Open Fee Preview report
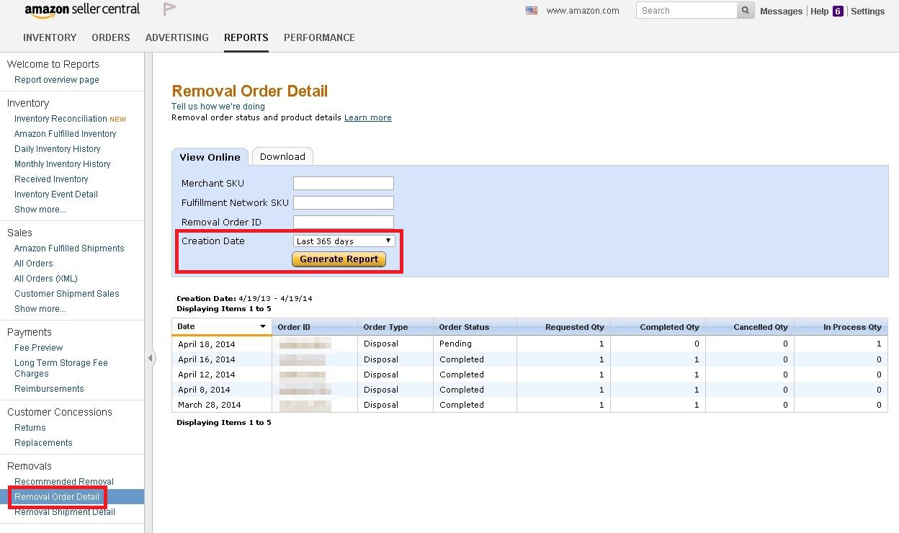 (x=38, y=348)
